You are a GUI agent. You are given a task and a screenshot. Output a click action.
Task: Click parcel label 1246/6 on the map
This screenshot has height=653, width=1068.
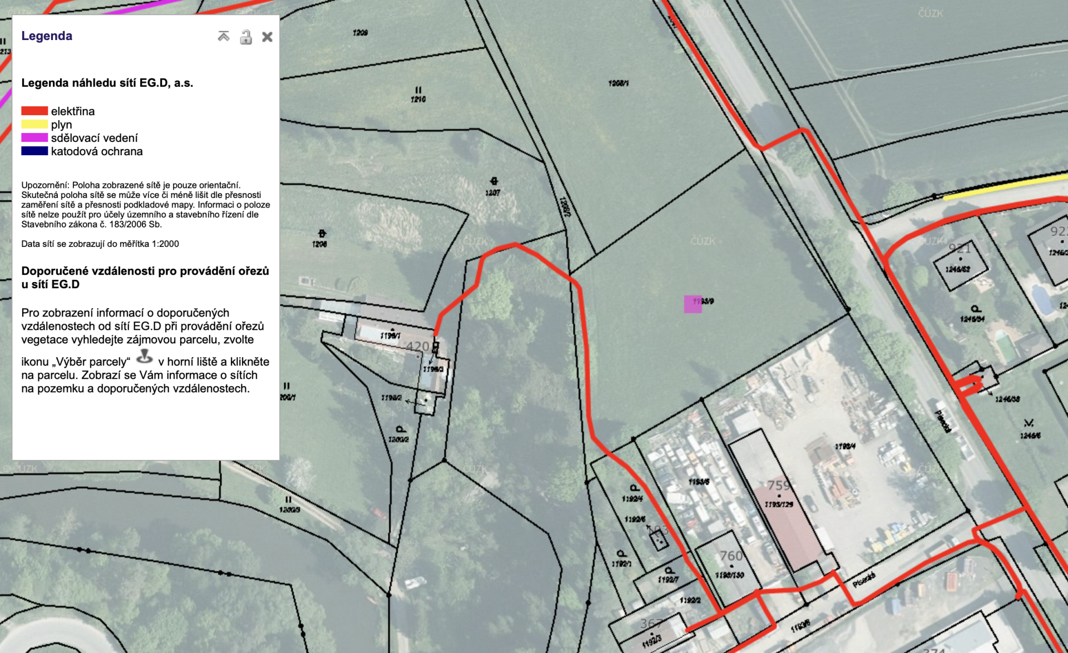tap(1031, 436)
